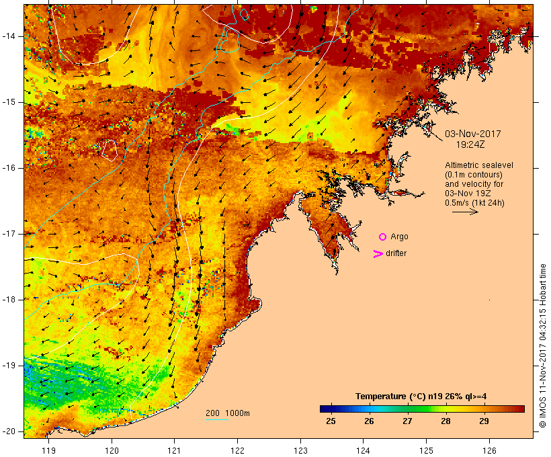This screenshot has width=551, height=457.
Task: Click the longitude axis label '123'
Action: point(300,451)
